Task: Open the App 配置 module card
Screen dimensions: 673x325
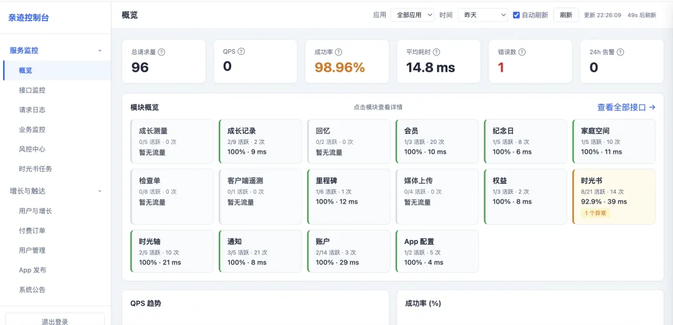Action: pos(437,252)
